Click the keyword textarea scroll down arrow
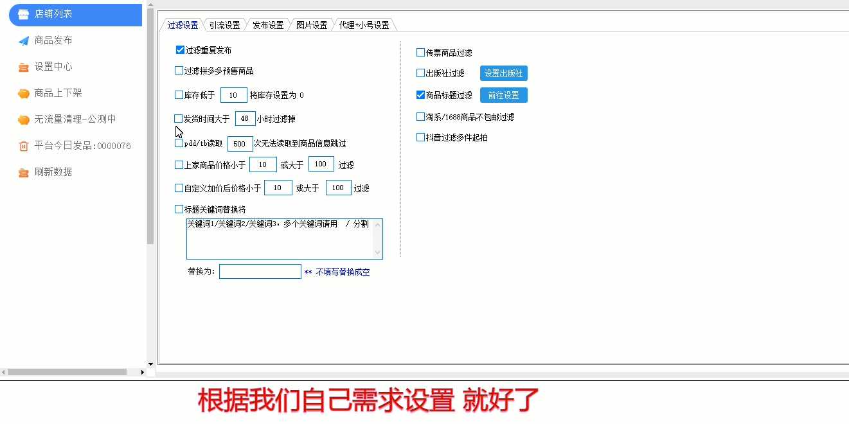Image resolution: width=849 pixels, height=424 pixels. pyautogui.click(x=377, y=252)
